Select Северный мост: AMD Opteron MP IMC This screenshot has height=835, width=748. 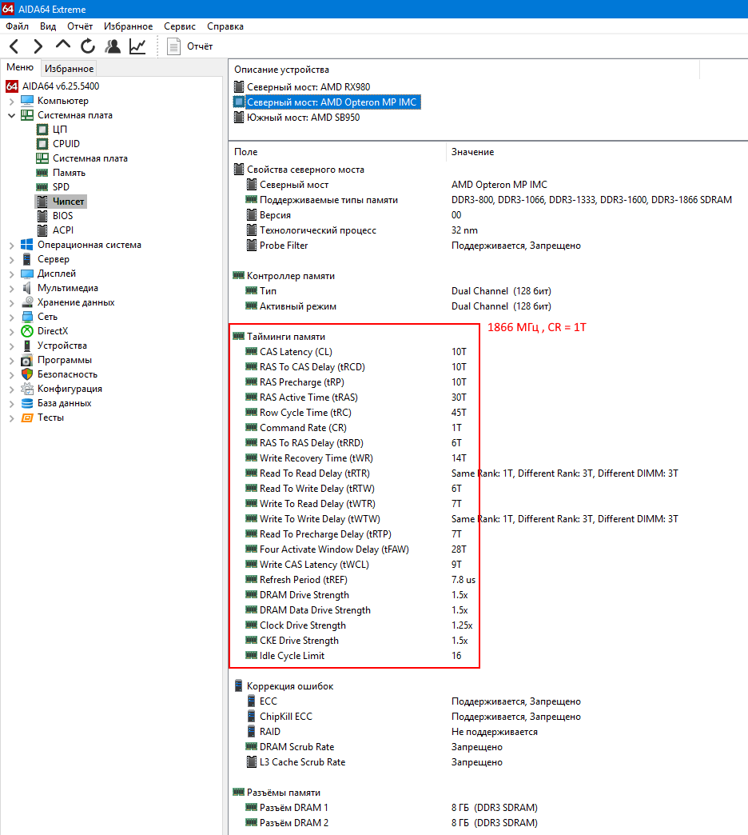[x=327, y=102]
